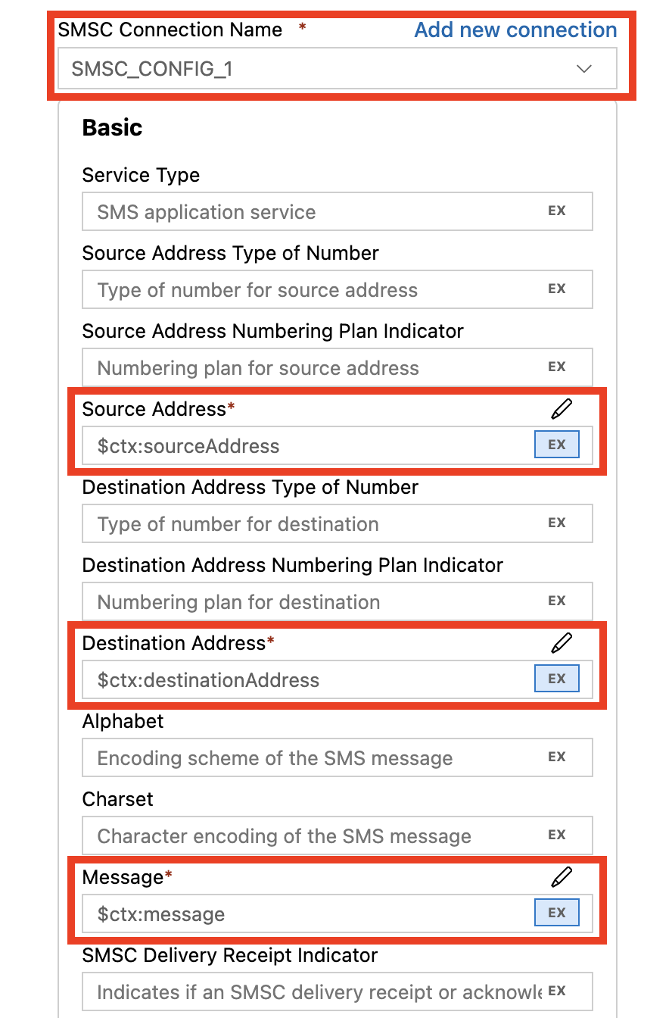Click the SMSC Connection Name label

170,30
